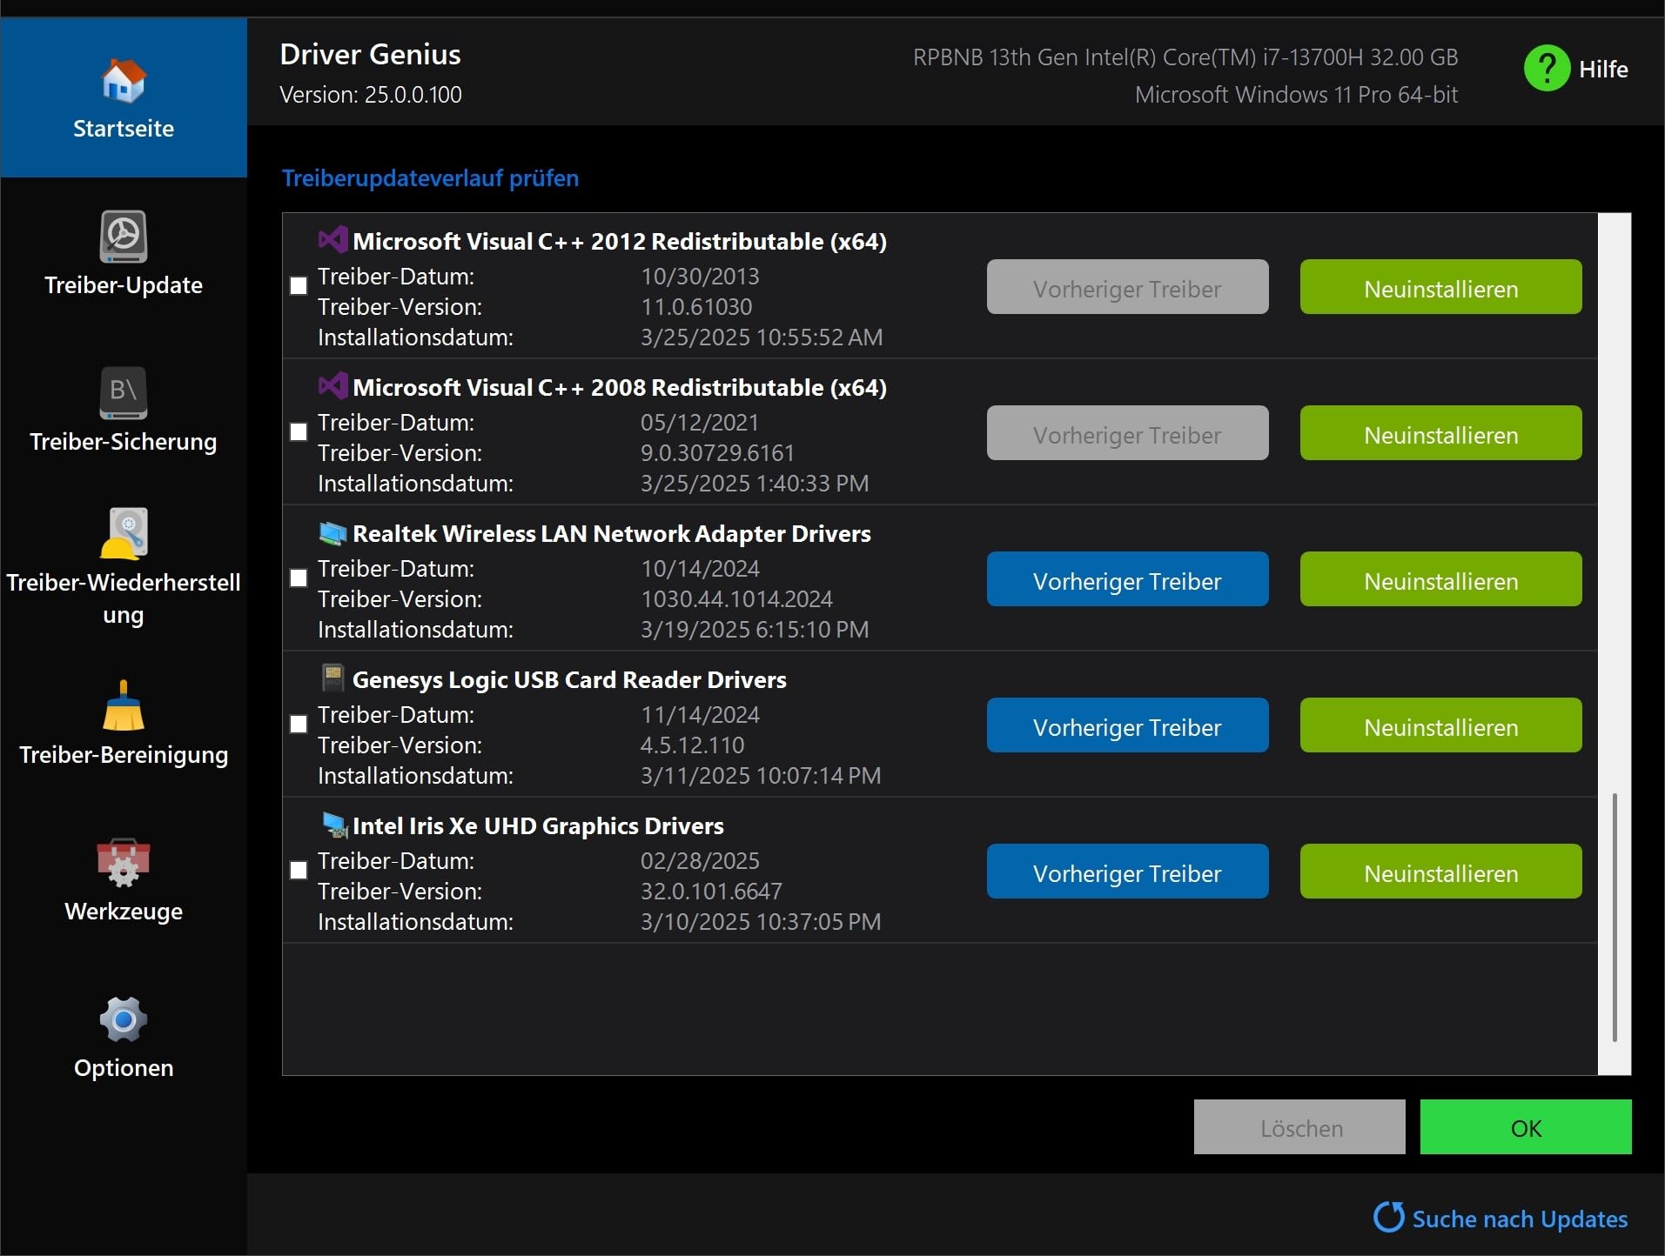Screen dimensions: 1665x1256
Task: Click the version value 9.0.30729.6161
Action: coord(717,452)
